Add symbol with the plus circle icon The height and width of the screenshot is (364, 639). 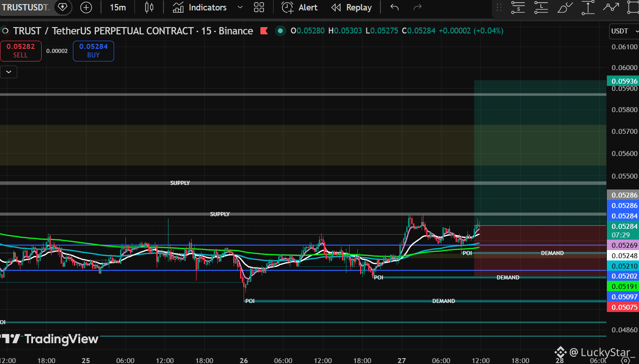coord(86,7)
